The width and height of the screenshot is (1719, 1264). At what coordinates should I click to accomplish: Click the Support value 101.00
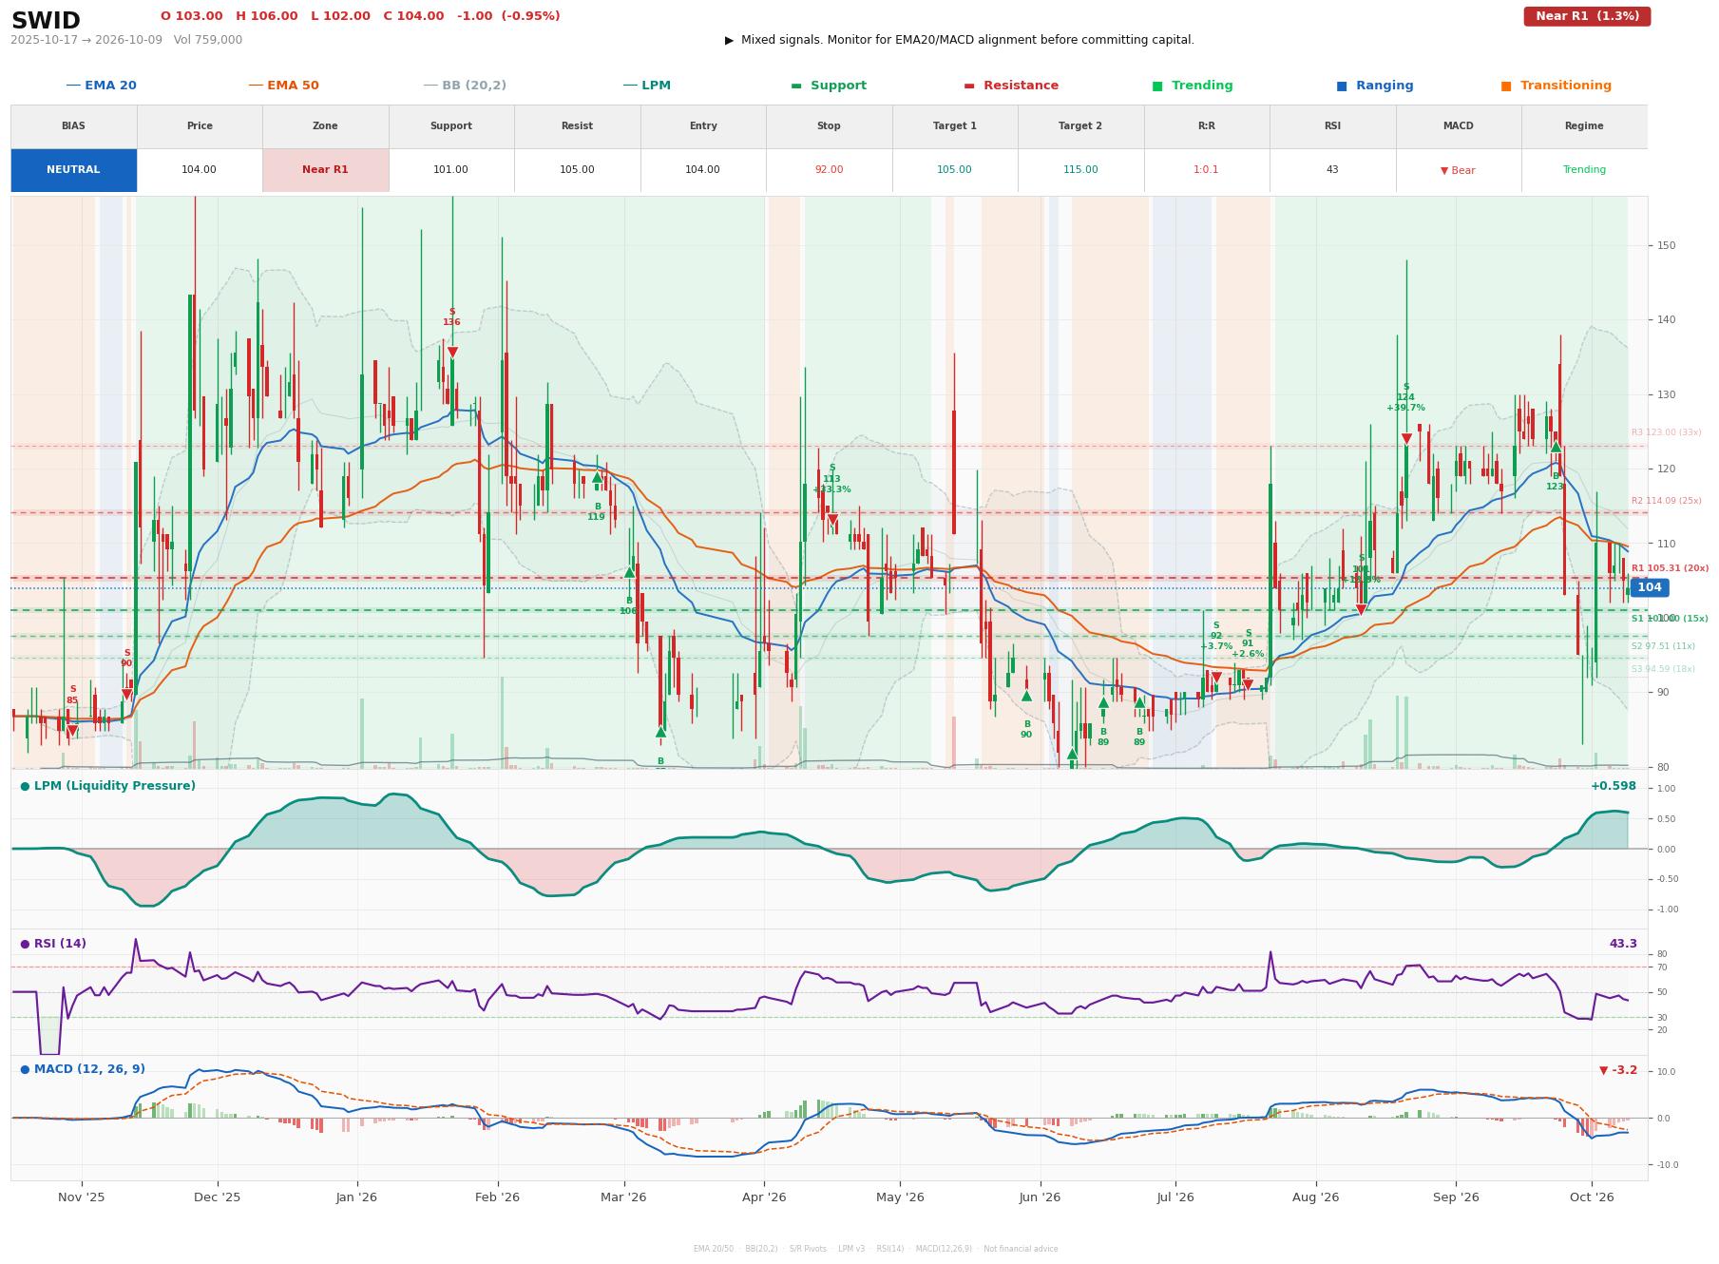point(450,170)
